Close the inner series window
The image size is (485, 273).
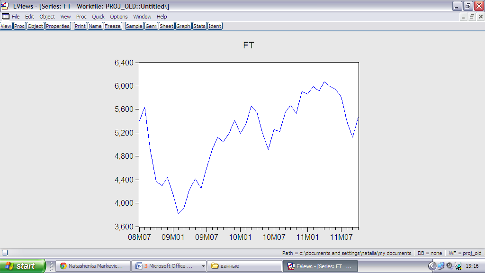[x=480, y=17]
